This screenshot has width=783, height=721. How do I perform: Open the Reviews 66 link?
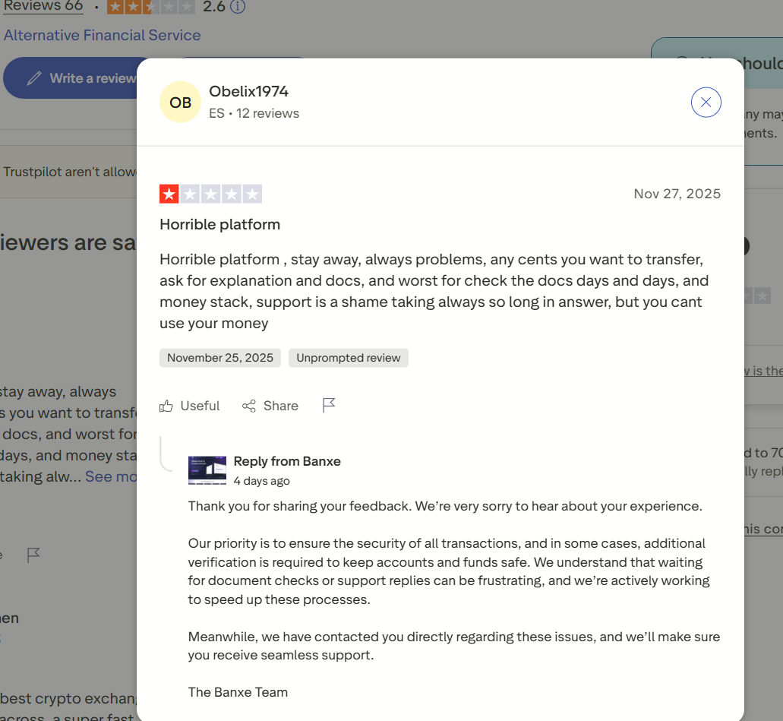pos(43,6)
